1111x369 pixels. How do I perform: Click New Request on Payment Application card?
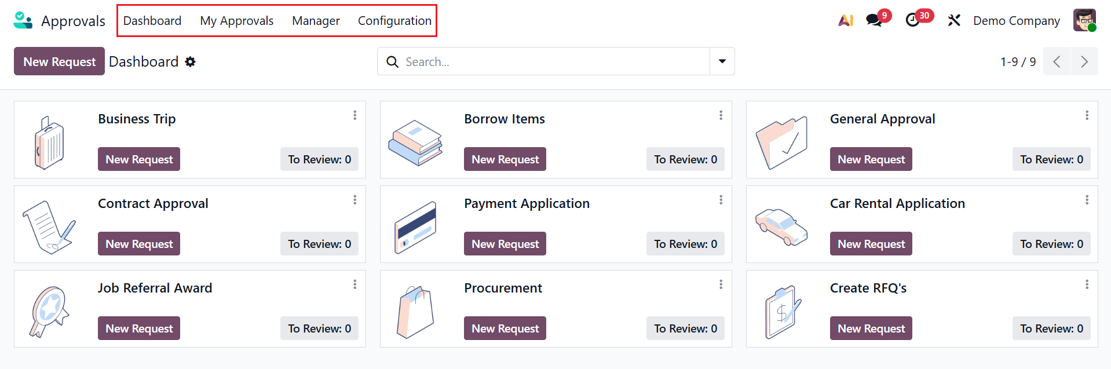click(x=505, y=244)
